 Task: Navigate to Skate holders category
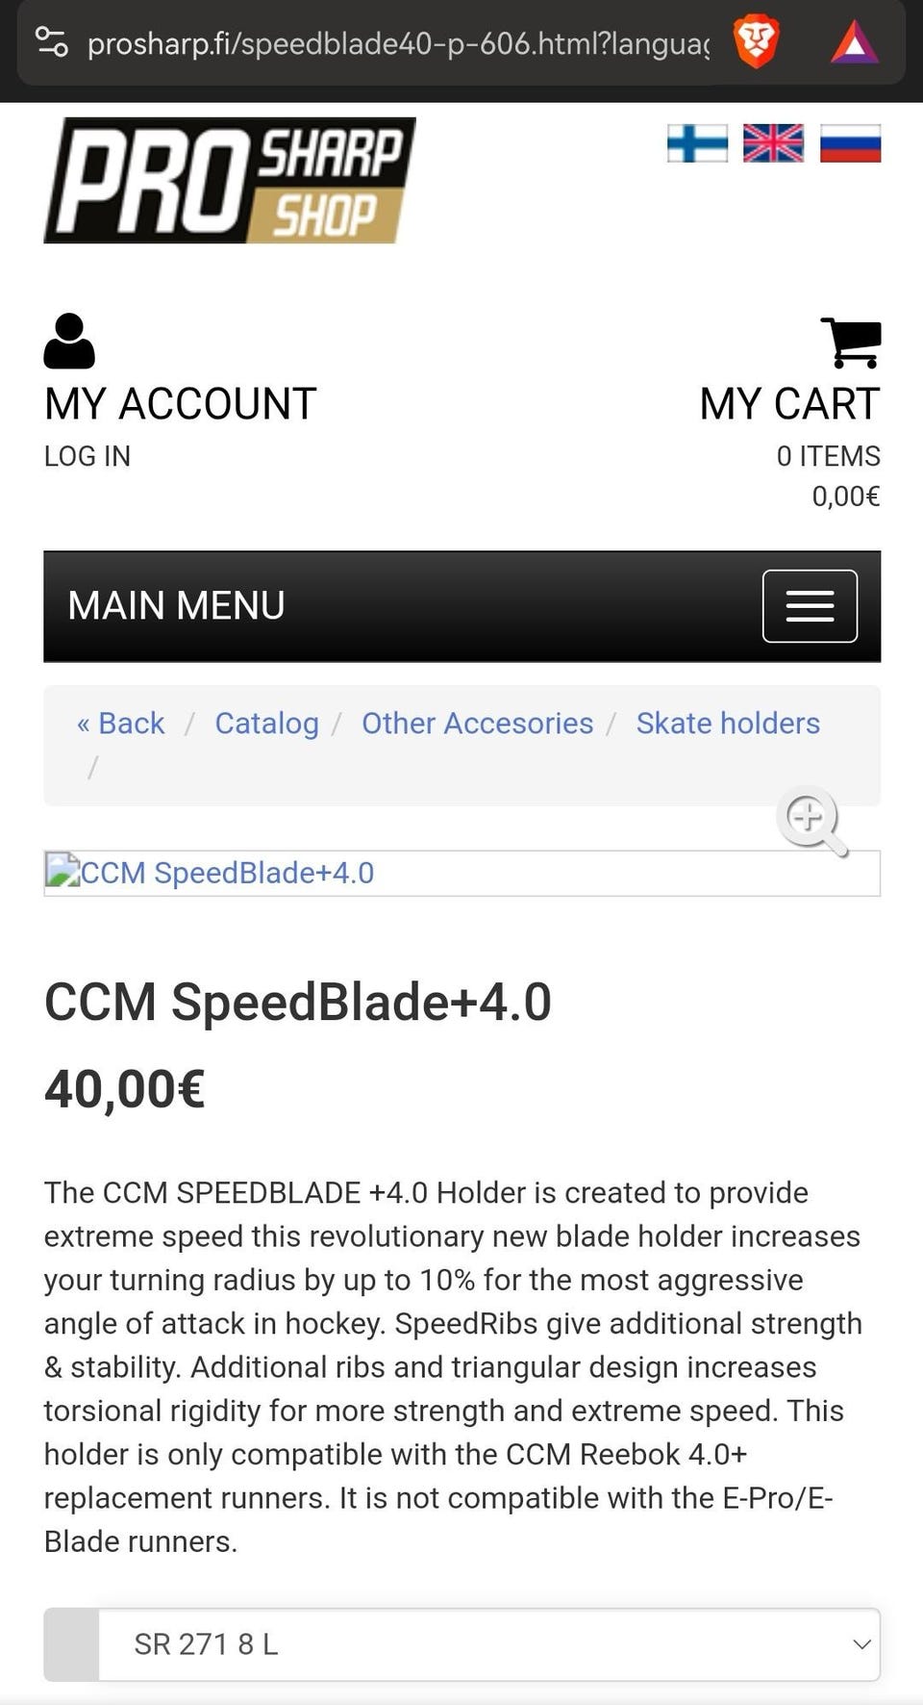pos(728,724)
